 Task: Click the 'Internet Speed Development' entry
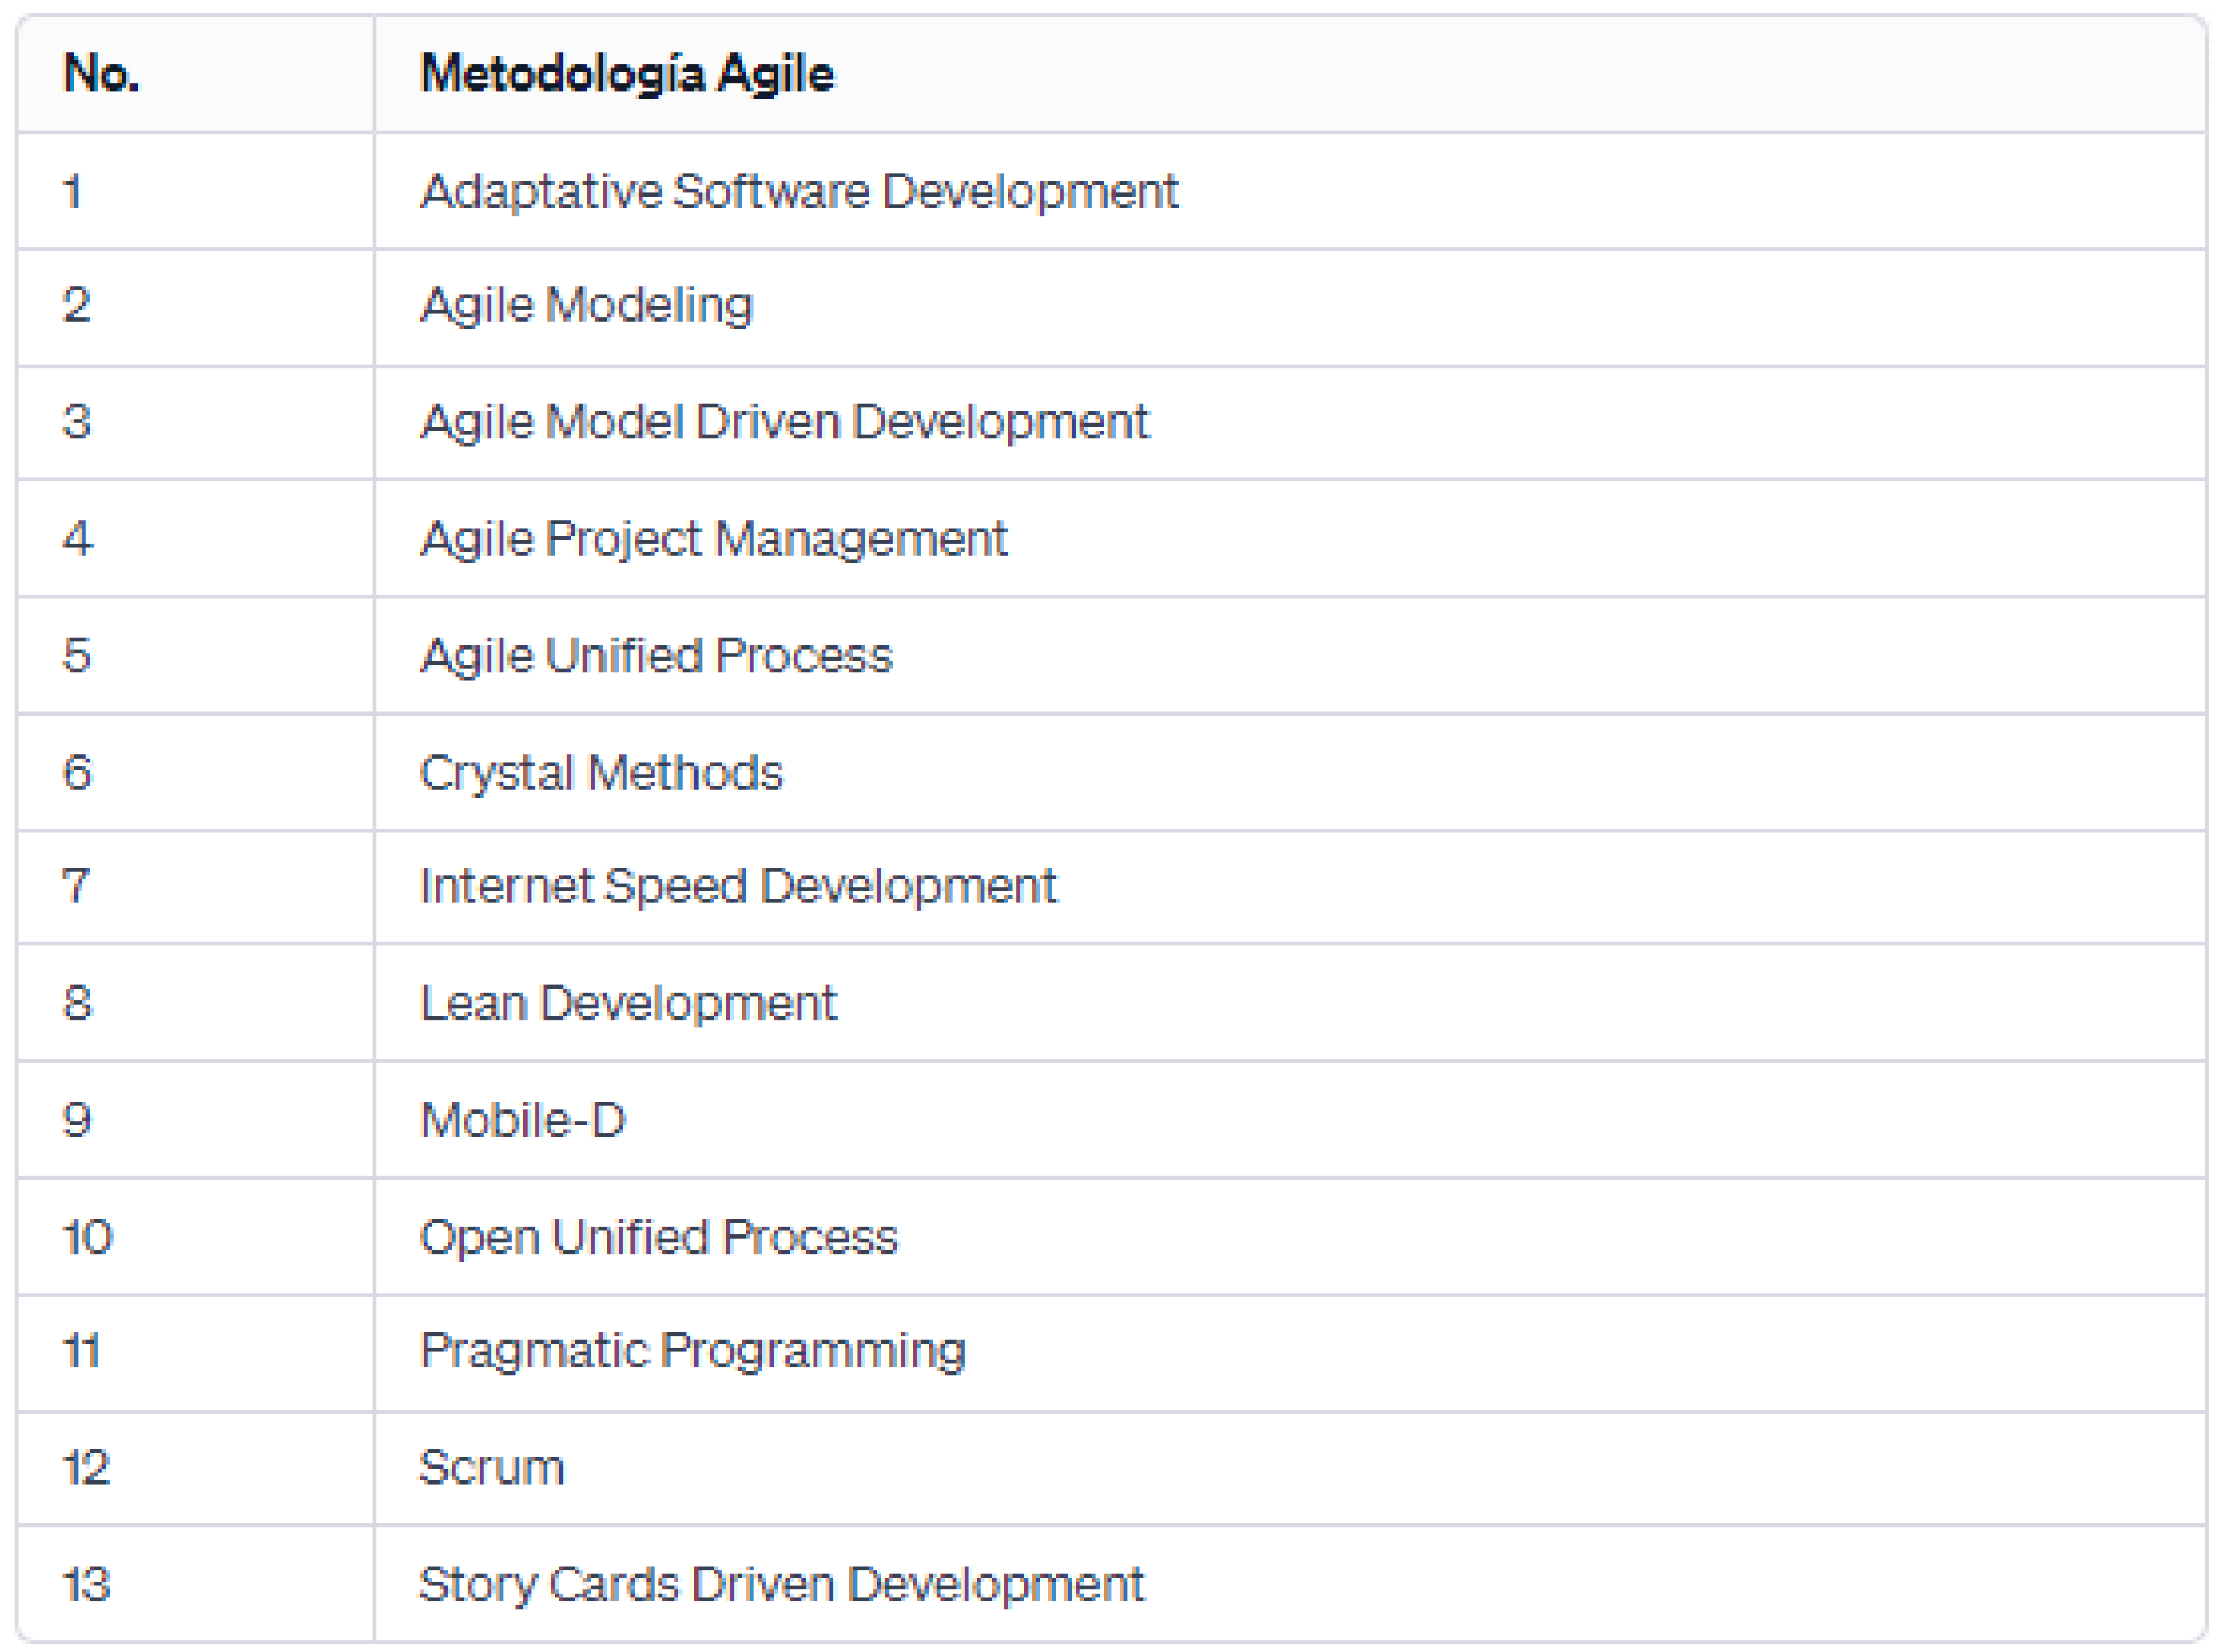pyautogui.click(x=738, y=887)
